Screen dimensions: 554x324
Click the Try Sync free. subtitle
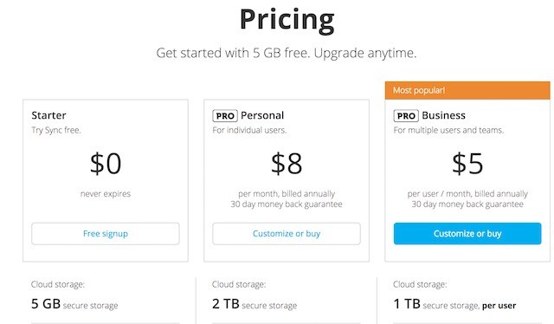[x=56, y=130]
